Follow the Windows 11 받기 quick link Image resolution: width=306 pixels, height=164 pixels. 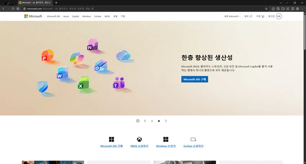[166, 146]
